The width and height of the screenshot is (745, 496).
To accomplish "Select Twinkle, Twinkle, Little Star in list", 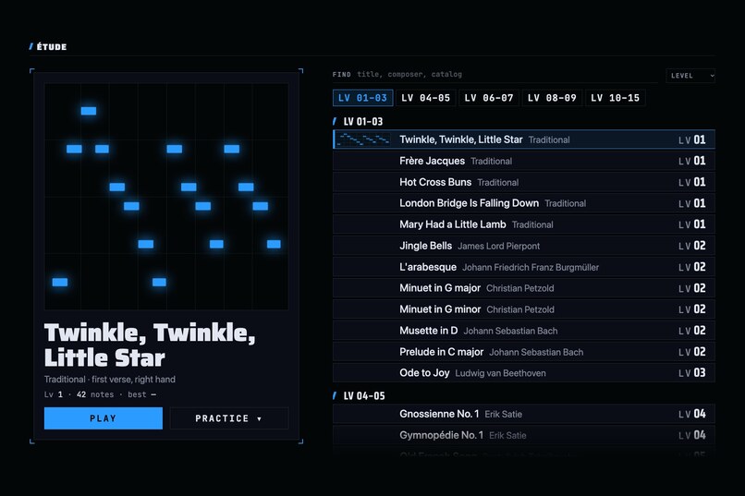I will (523, 139).
